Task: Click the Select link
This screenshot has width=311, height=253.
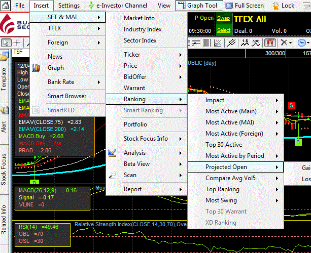Action: tap(224, 30)
